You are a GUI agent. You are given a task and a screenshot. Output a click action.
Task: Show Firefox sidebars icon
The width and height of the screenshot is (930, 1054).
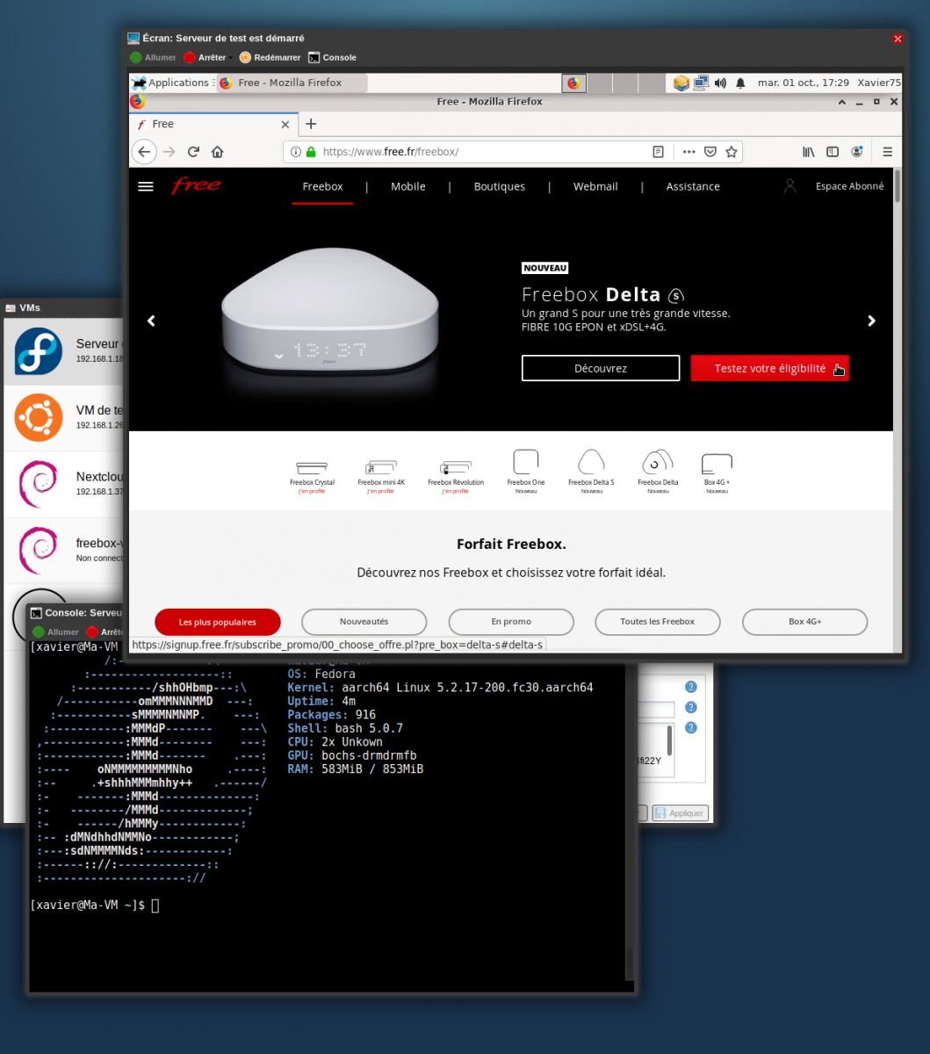(x=833, y=152)
